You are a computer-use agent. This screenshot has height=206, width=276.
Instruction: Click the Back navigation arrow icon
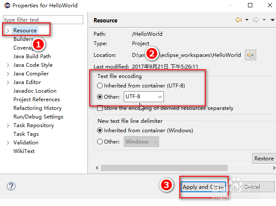tap(238, 20)
